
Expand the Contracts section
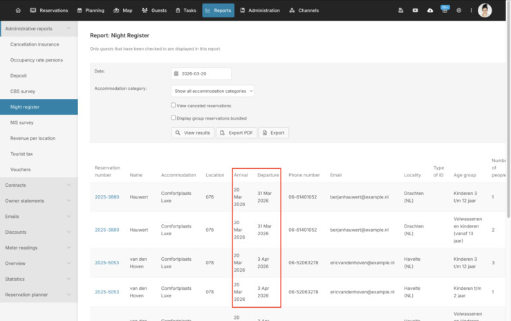[39, 185]
